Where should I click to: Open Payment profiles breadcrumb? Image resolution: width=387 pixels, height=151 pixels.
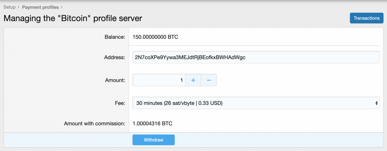coord(40,7)
